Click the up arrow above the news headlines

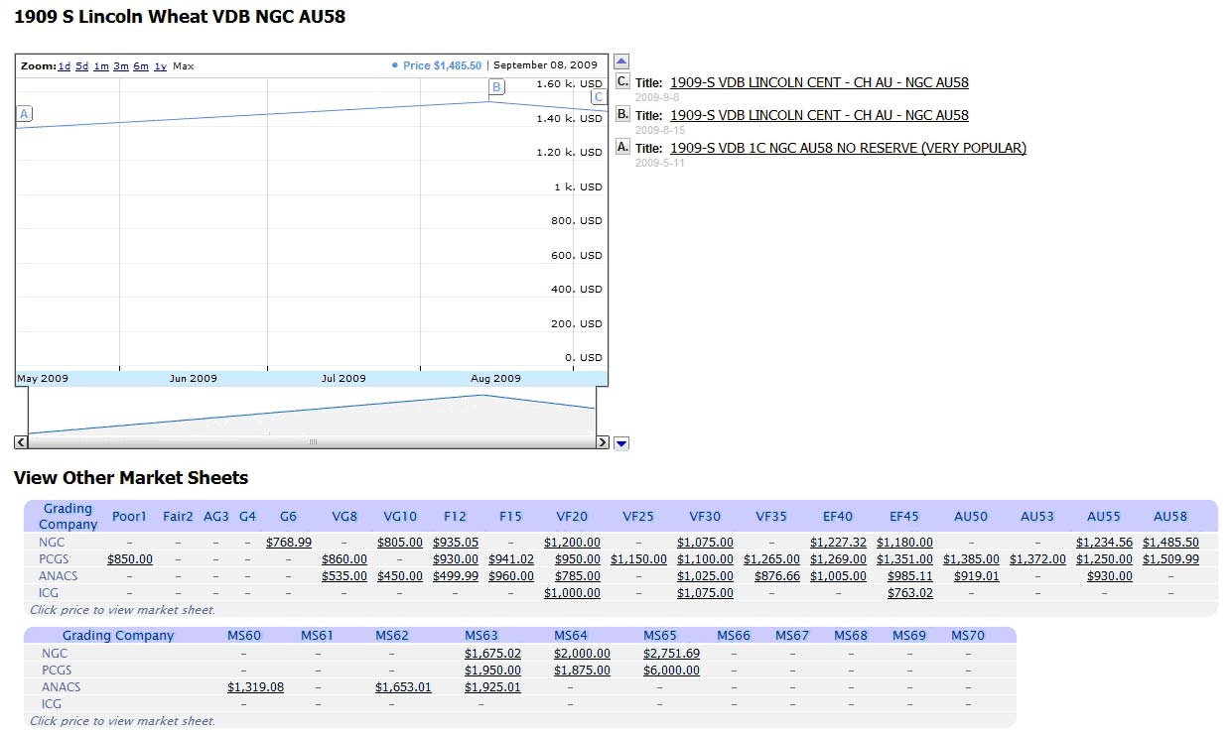620,61
